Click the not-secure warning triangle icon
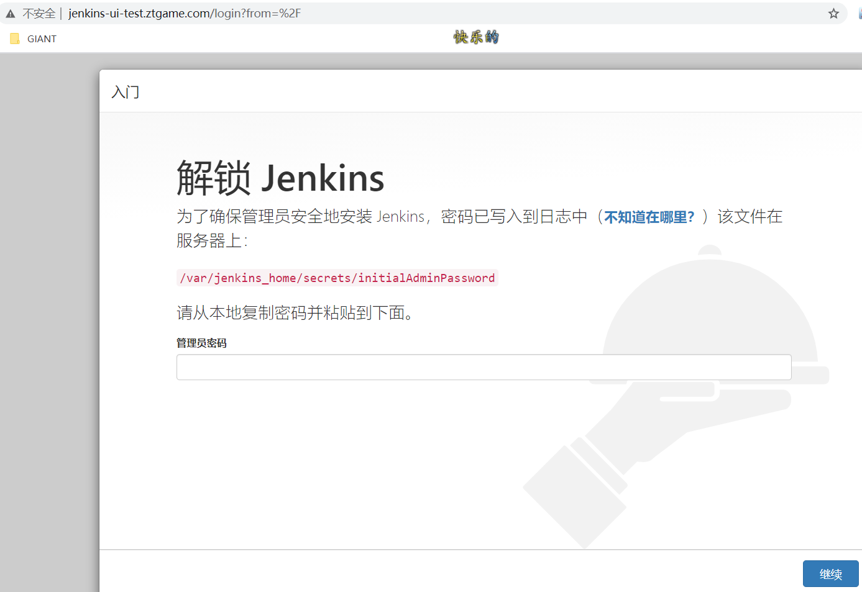 point(11,14)
